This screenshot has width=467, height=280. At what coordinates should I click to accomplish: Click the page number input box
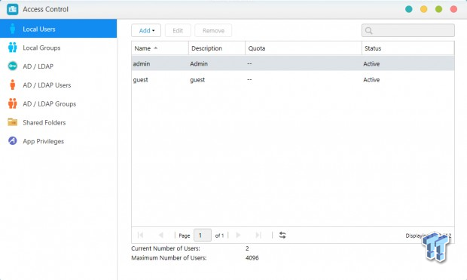click(203, 235)
